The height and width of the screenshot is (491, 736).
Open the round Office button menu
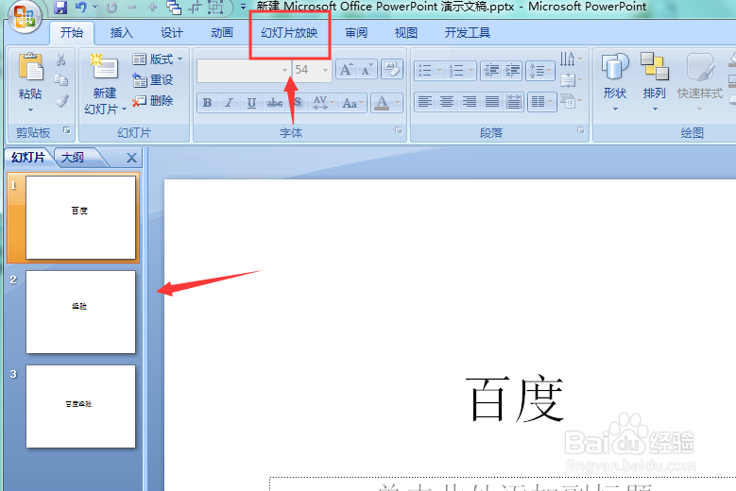click(x=25, y=16)
